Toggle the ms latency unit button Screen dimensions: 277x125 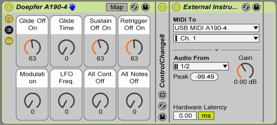pyautogui.click(x=206, y=116)
